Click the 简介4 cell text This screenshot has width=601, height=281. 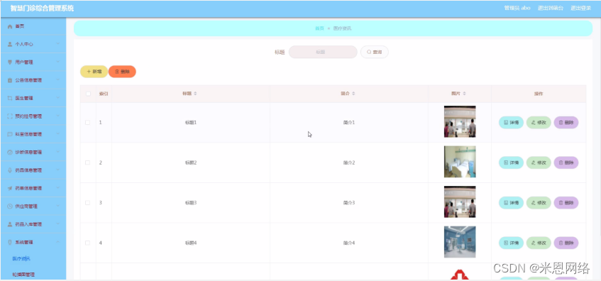pos(349,243)
